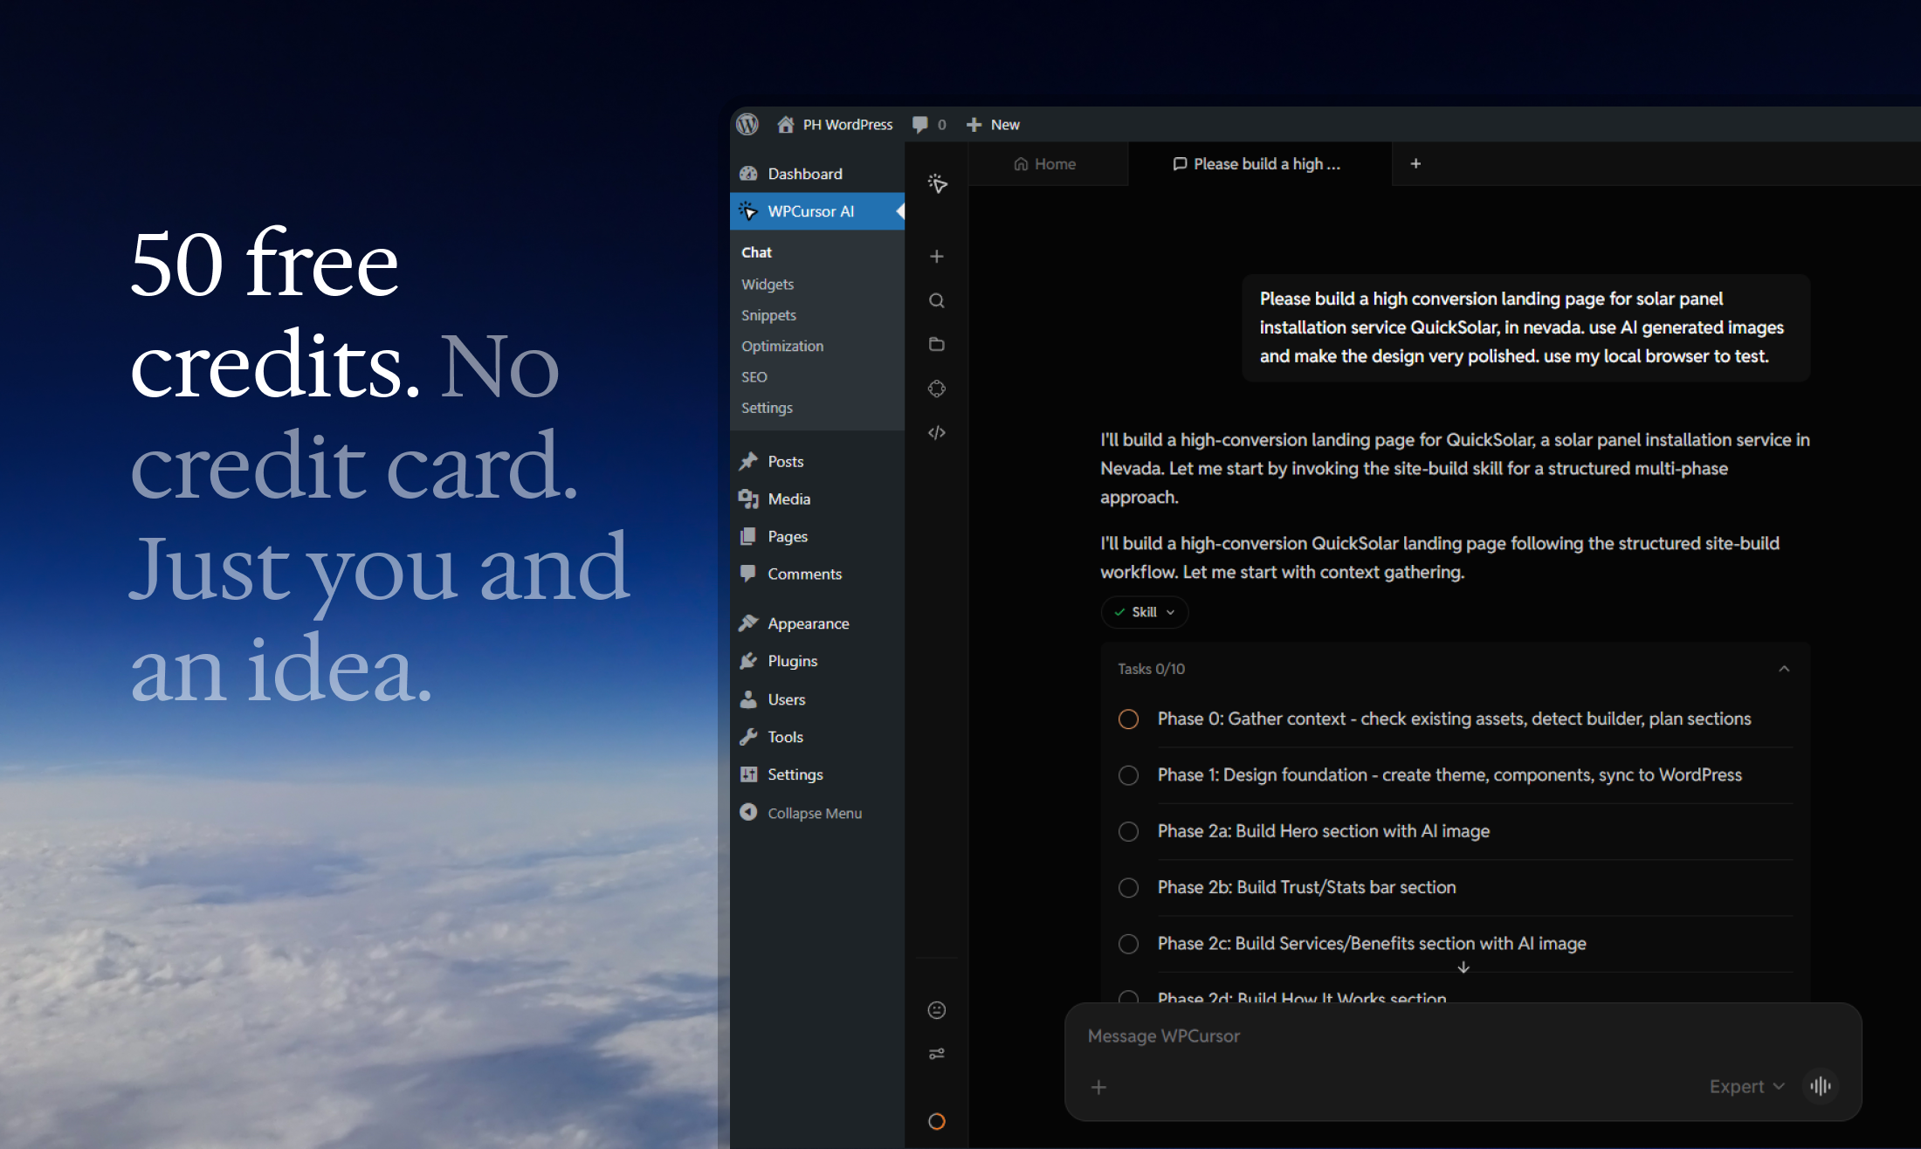
Task: Open the search magnifier icon in sidebar
Action: pyautogui.click(x=937, y=300)
